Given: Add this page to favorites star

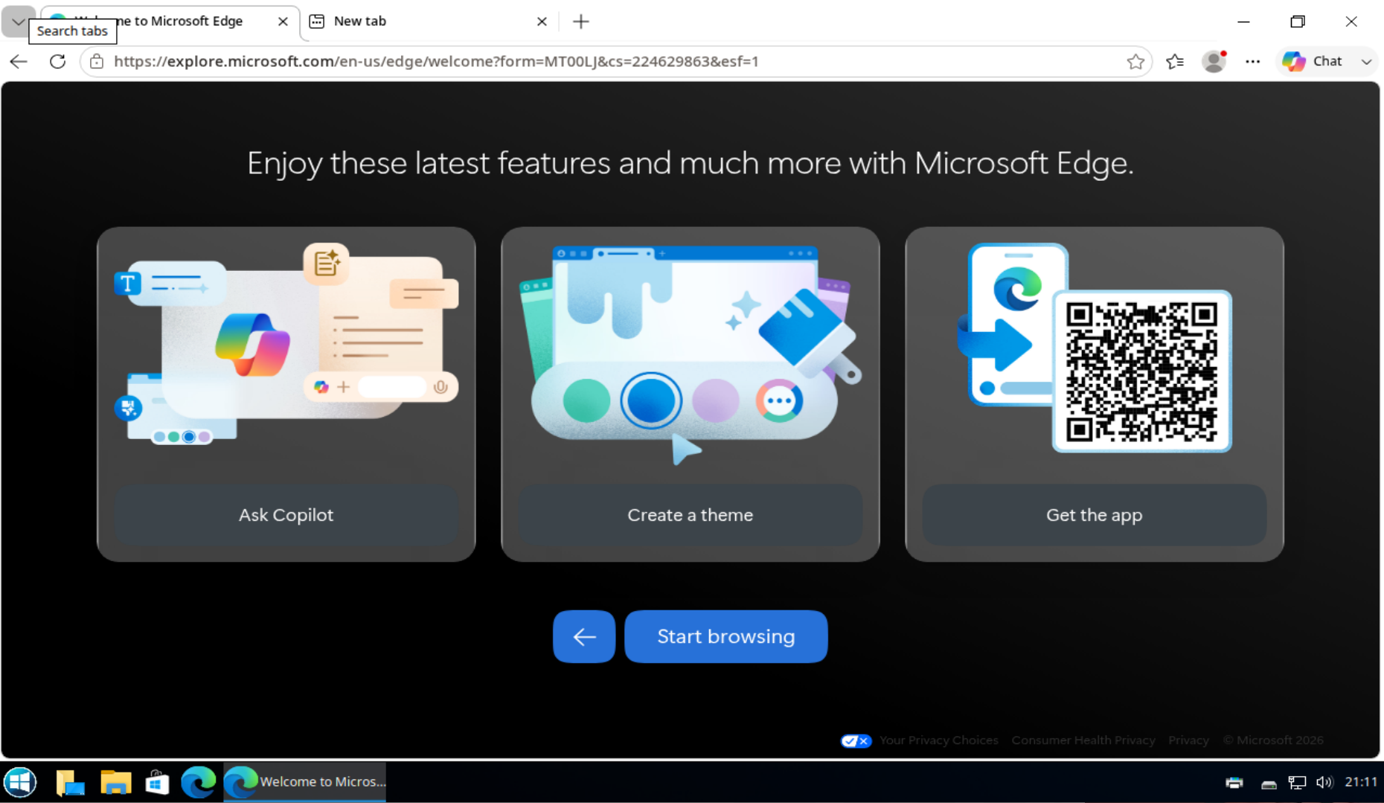Looking at the screenshot, I should pos(1135,62).
